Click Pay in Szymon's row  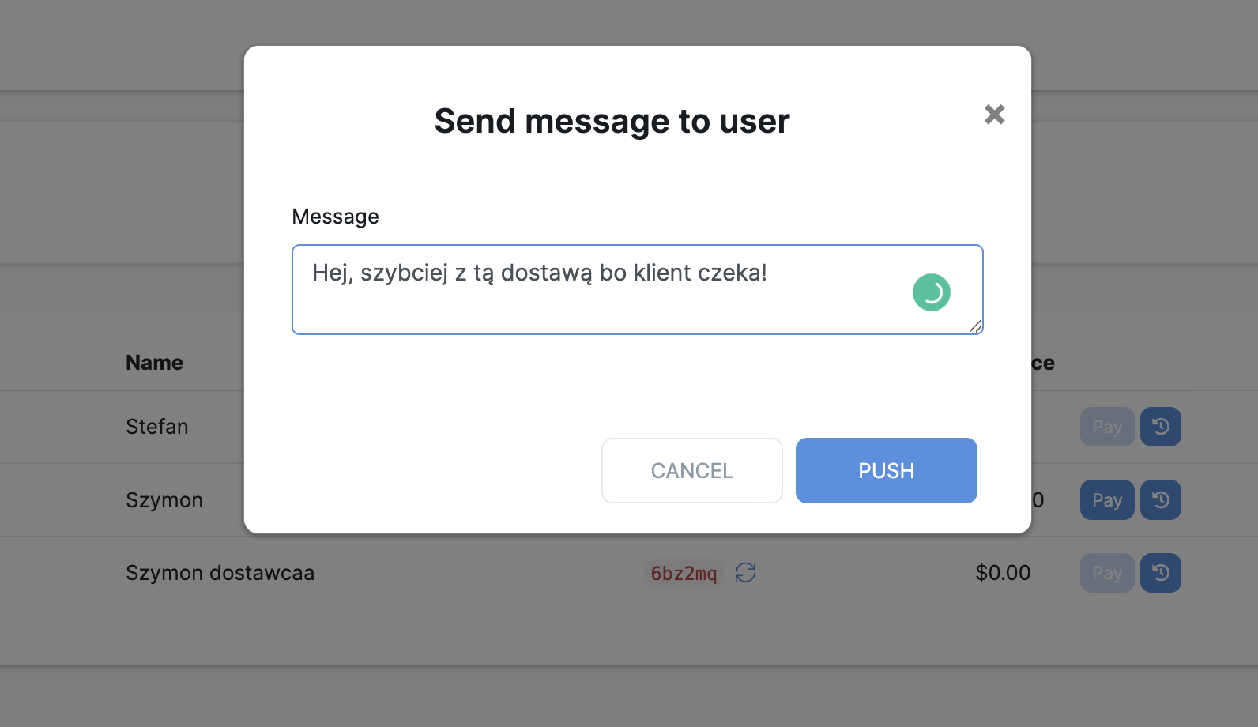click(1106, 500)
